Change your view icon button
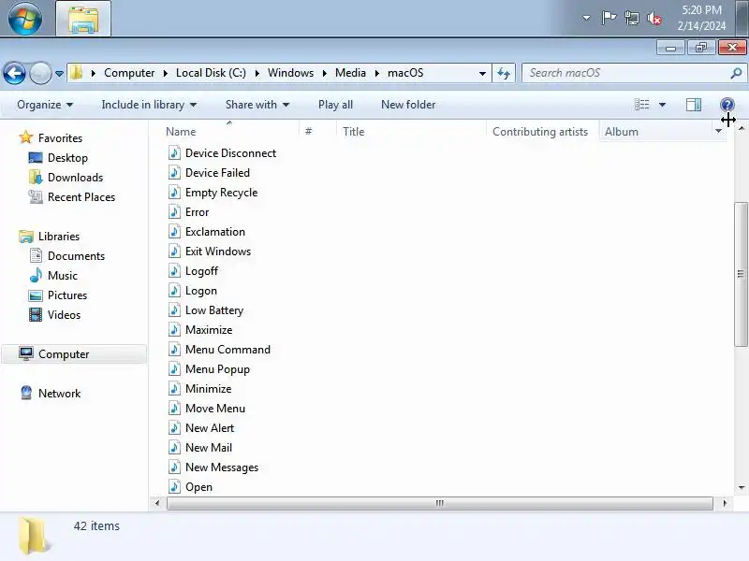Image resolution: width=749 pixels, height=561 pixels. 641,105
